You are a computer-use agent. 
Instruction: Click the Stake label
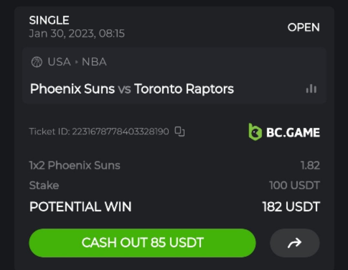click(44, 185)
